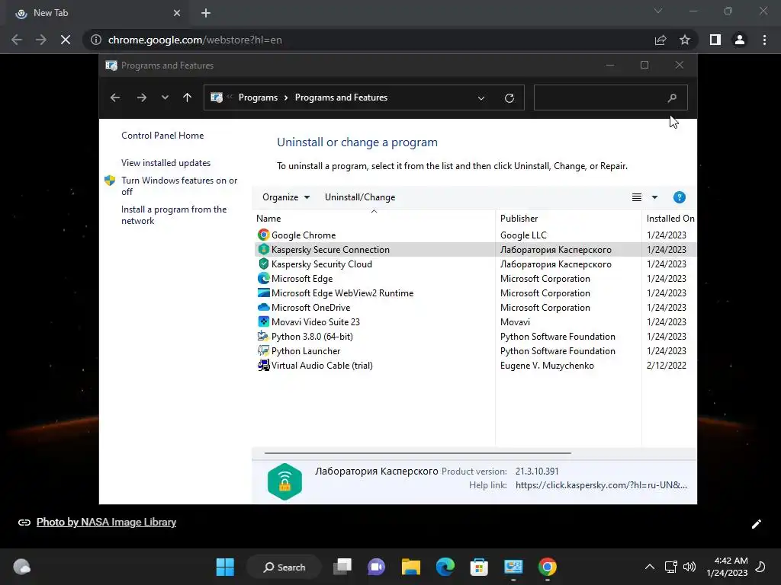The height and width of the screenshot is (585, 781).
Task: Click the breadcrumb arrow after Programs
Action: click(x=286, y=97)
